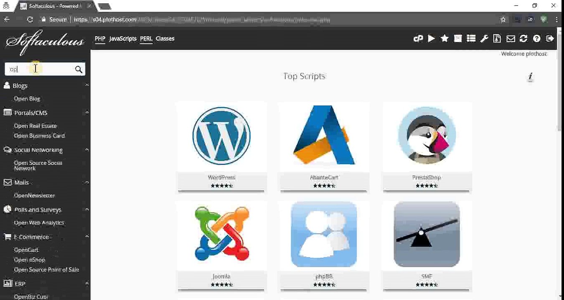The width and height of the screenshot is (564, 300).
Task: Collapse the Social Networking category
Action: tap(87, 150)
